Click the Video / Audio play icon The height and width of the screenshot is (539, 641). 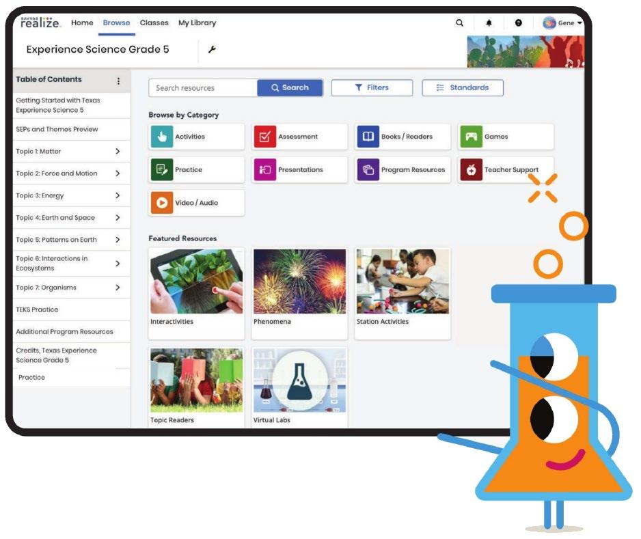point(162,203)
